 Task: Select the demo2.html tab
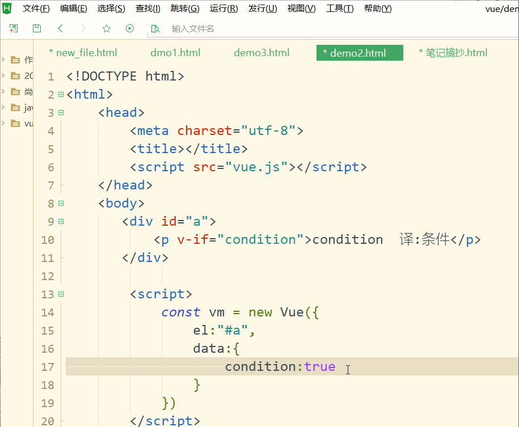click(x=360, y=53)
